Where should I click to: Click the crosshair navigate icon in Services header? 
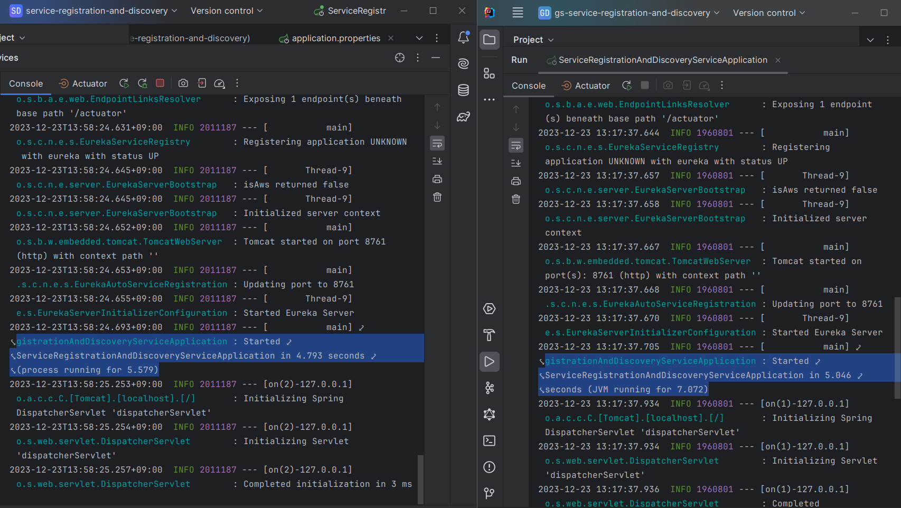click(400, 58)
